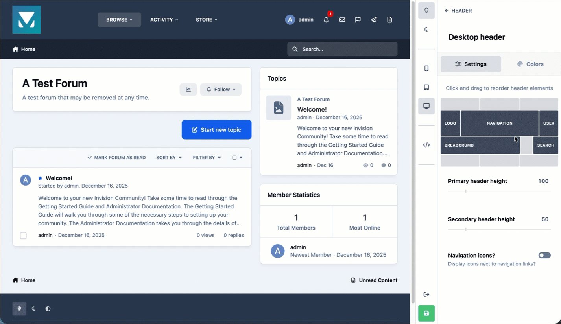This screenshot has width=561, height=324.
Task: Click the paper plane icon in header
Action: click(373, 20)
